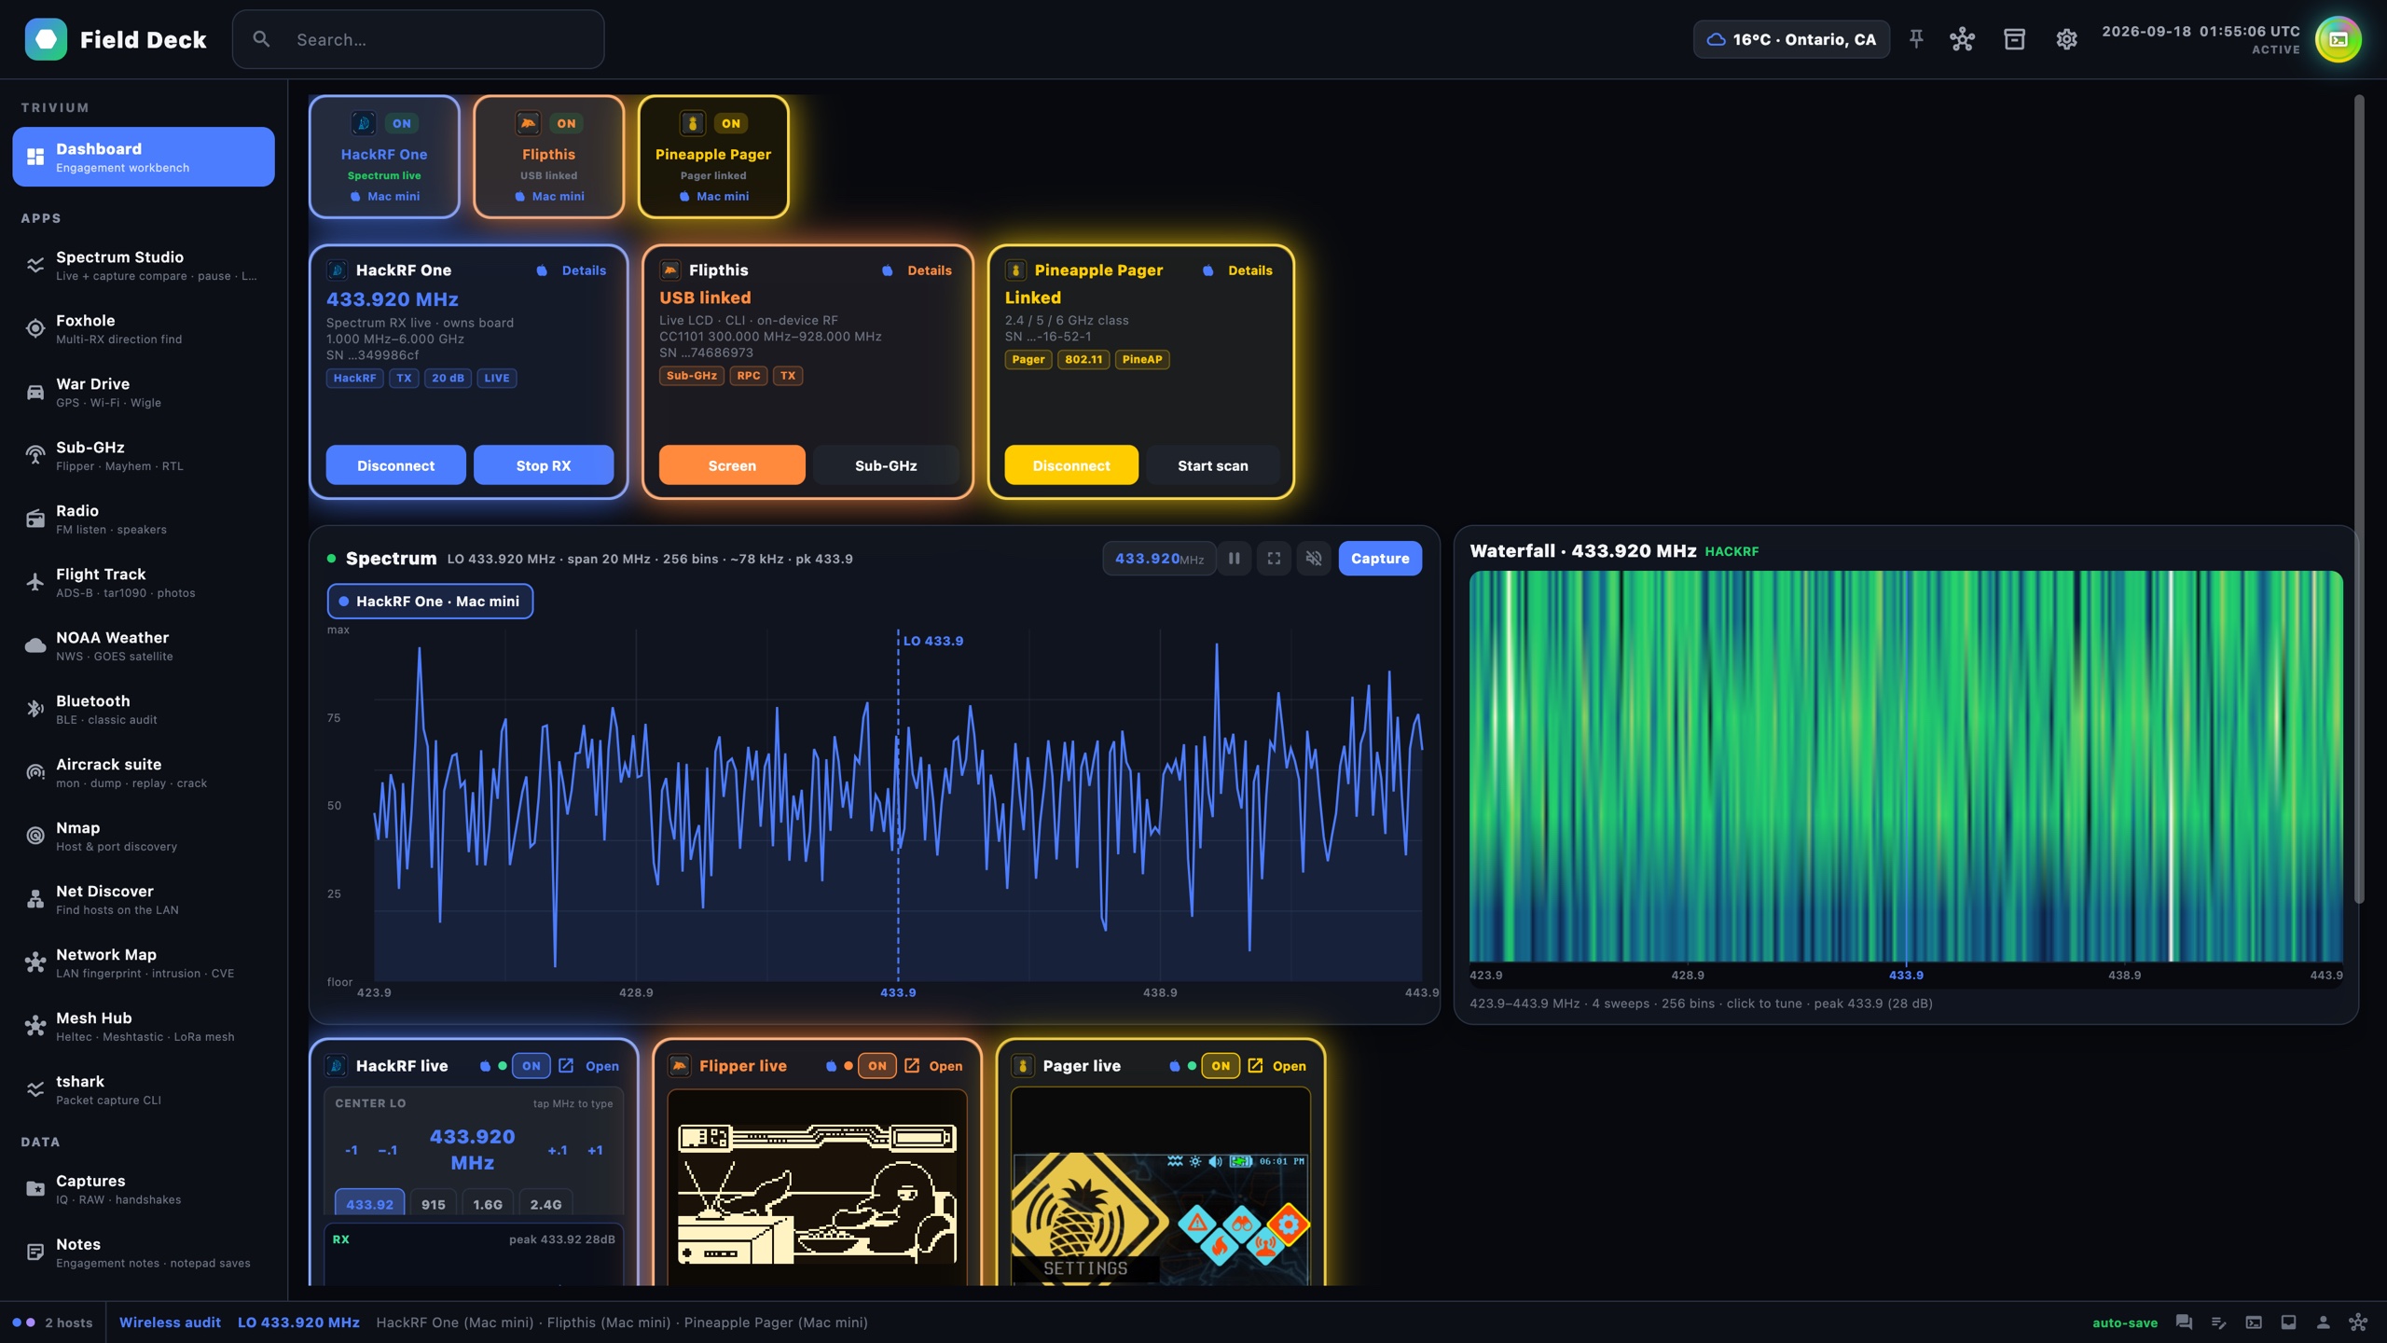Toggle ON switch on Flipthis chip

(566, 123)
